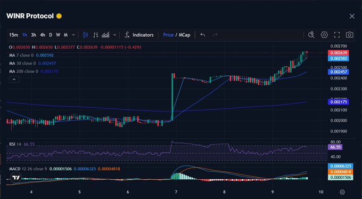Click the date 4 on time axis
The image size is (362, 199).
tap(31, 192)
